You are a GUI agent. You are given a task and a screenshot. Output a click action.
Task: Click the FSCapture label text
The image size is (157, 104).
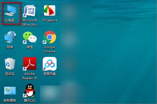coord(50,20)
